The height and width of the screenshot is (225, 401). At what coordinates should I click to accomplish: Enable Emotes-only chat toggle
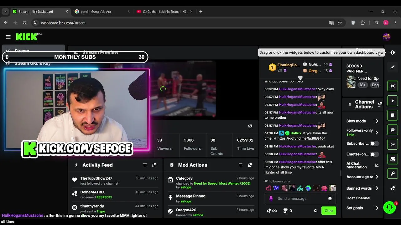pyautogui.click(x=374, y=154)
